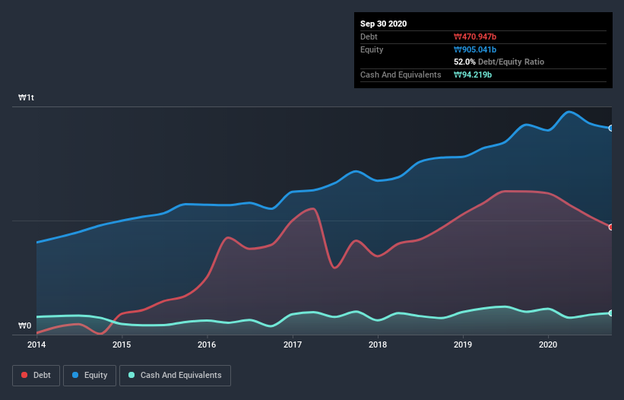Click the 2018 x-axis label
This screenshot has width=624, height=400.
[x=378, y=344]
